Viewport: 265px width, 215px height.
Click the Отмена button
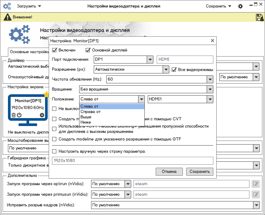pyautogui.click(x=169, y=171)
